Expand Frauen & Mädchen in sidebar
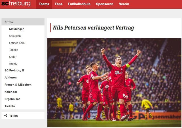 [x=18, y=85]
